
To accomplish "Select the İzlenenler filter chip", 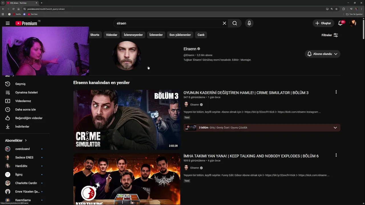I will click(156, 35).
